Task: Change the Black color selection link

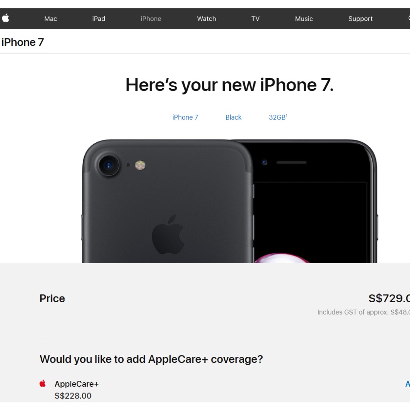Action: (x=233, y=117)
